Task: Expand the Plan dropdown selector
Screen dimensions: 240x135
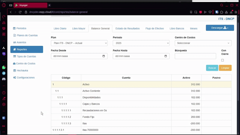Action: click(x=79, y=43)
